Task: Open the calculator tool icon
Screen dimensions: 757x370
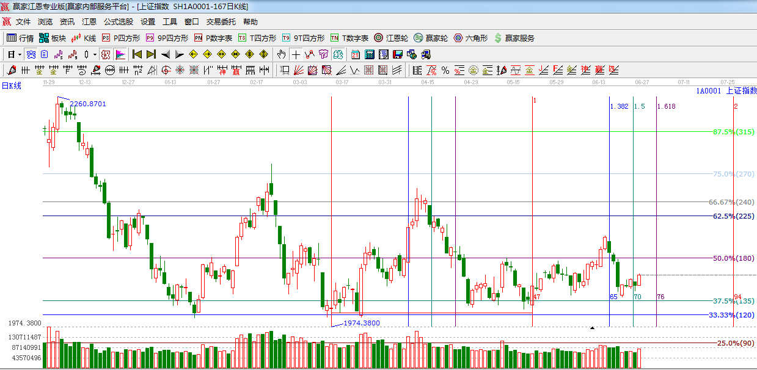Action: (369, 54)
